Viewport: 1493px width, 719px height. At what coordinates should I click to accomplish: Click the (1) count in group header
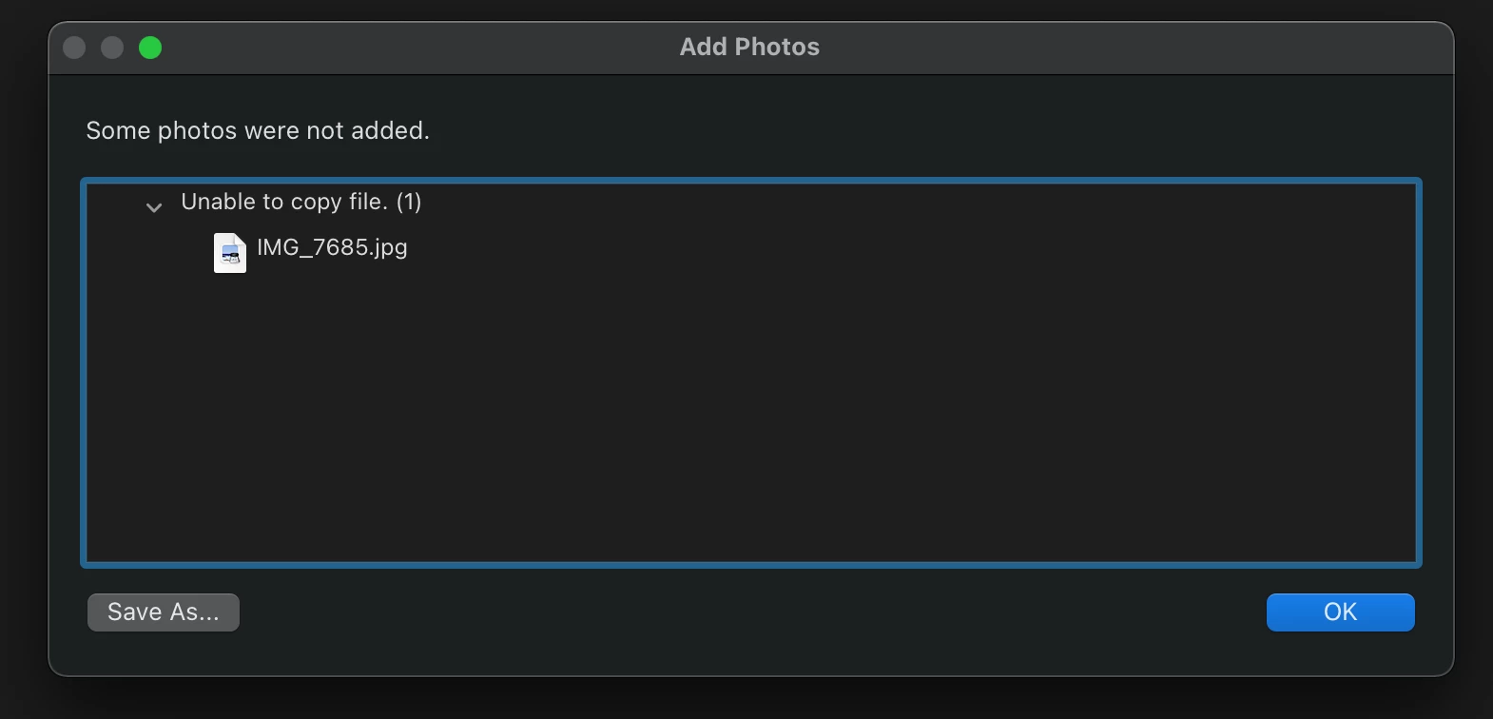[x=409, y=202]
